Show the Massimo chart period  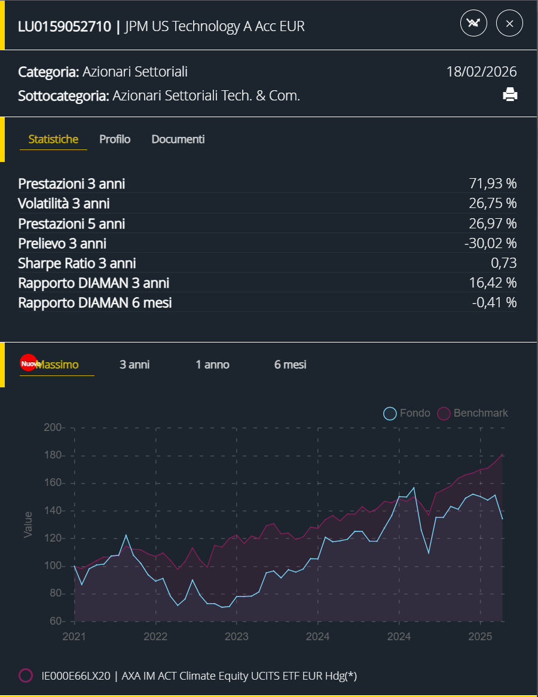[58, 365]
